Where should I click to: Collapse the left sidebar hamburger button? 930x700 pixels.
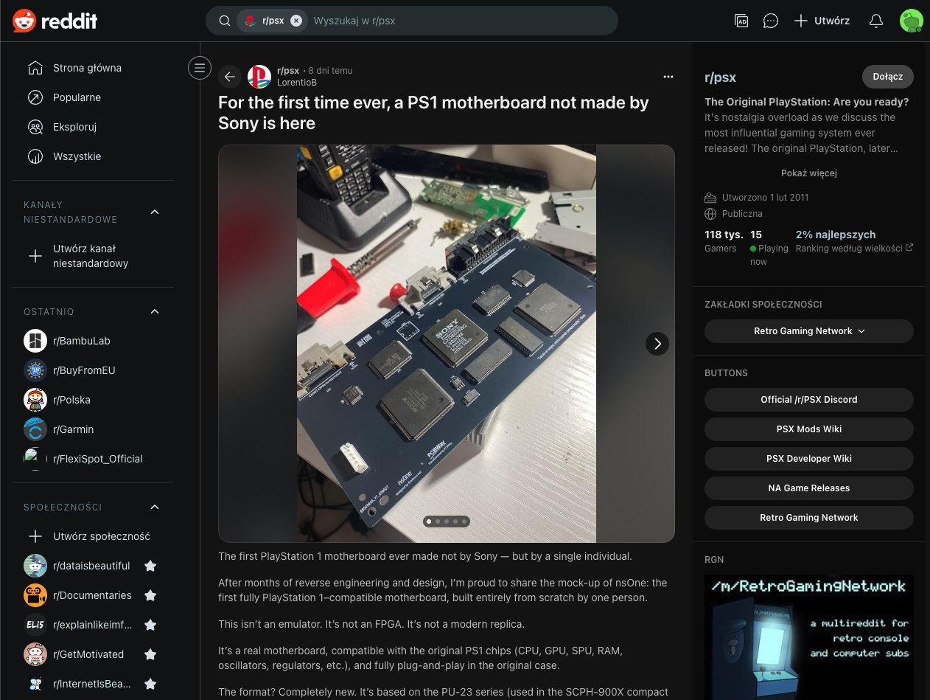tap(199, 68)
